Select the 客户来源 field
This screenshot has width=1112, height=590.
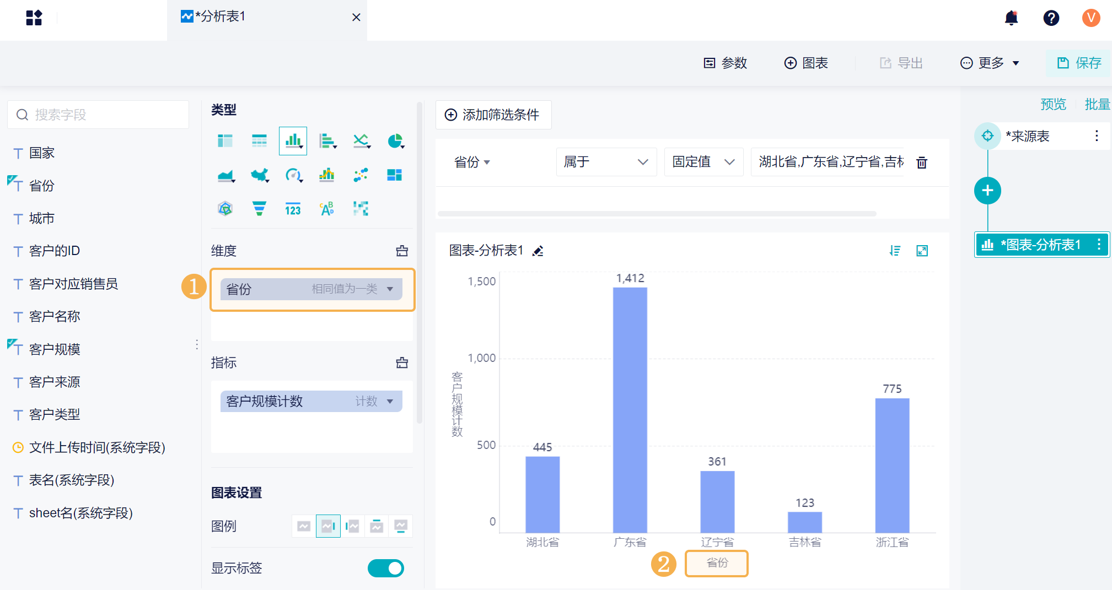pyautogui.click(x=54, y=382)
